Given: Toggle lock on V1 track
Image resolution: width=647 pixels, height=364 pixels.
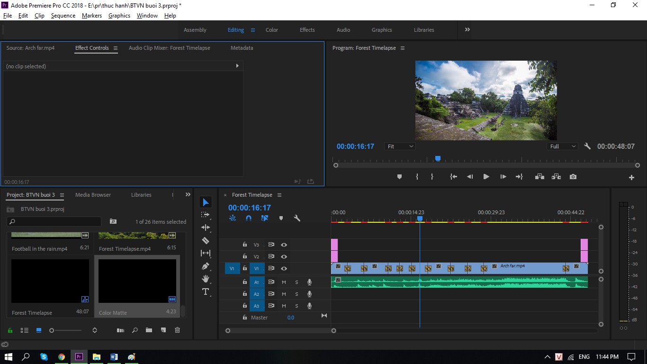Looking at the screenshot, I should (x=244, y=268).
